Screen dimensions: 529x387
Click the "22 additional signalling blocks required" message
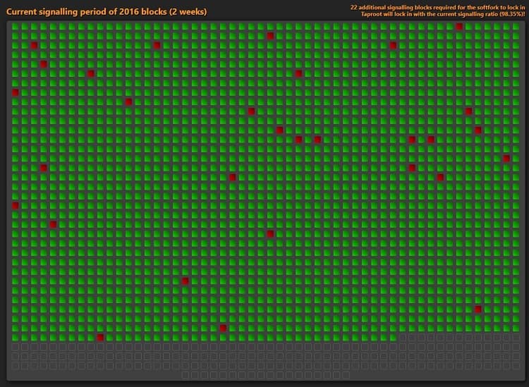pos(437,8)
